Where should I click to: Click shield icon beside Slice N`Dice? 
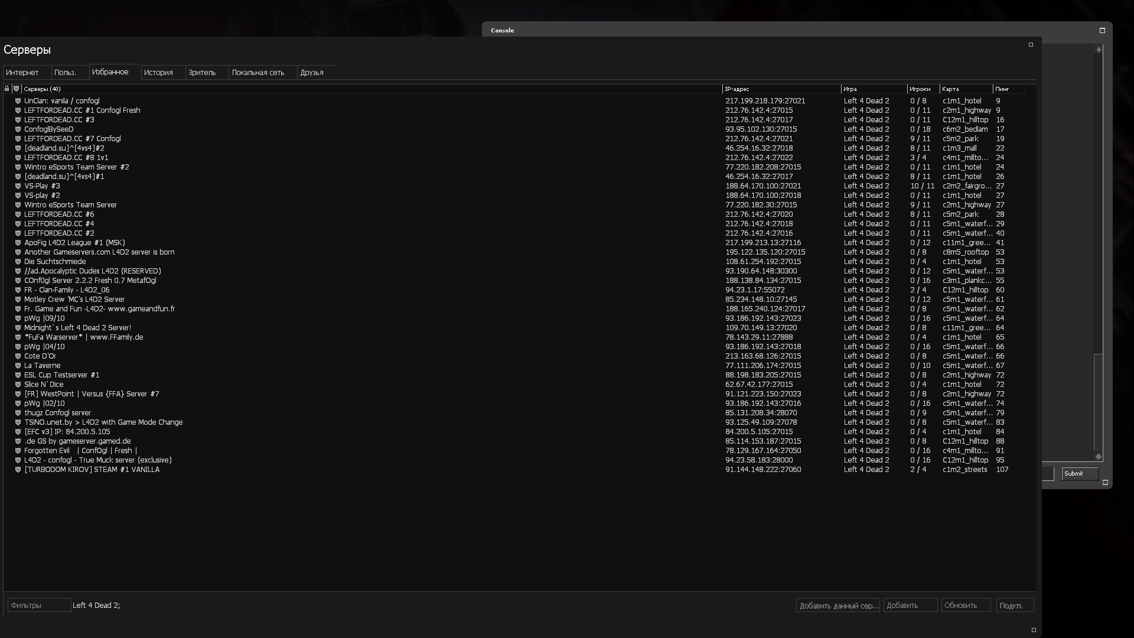click(x=18, y=385)
